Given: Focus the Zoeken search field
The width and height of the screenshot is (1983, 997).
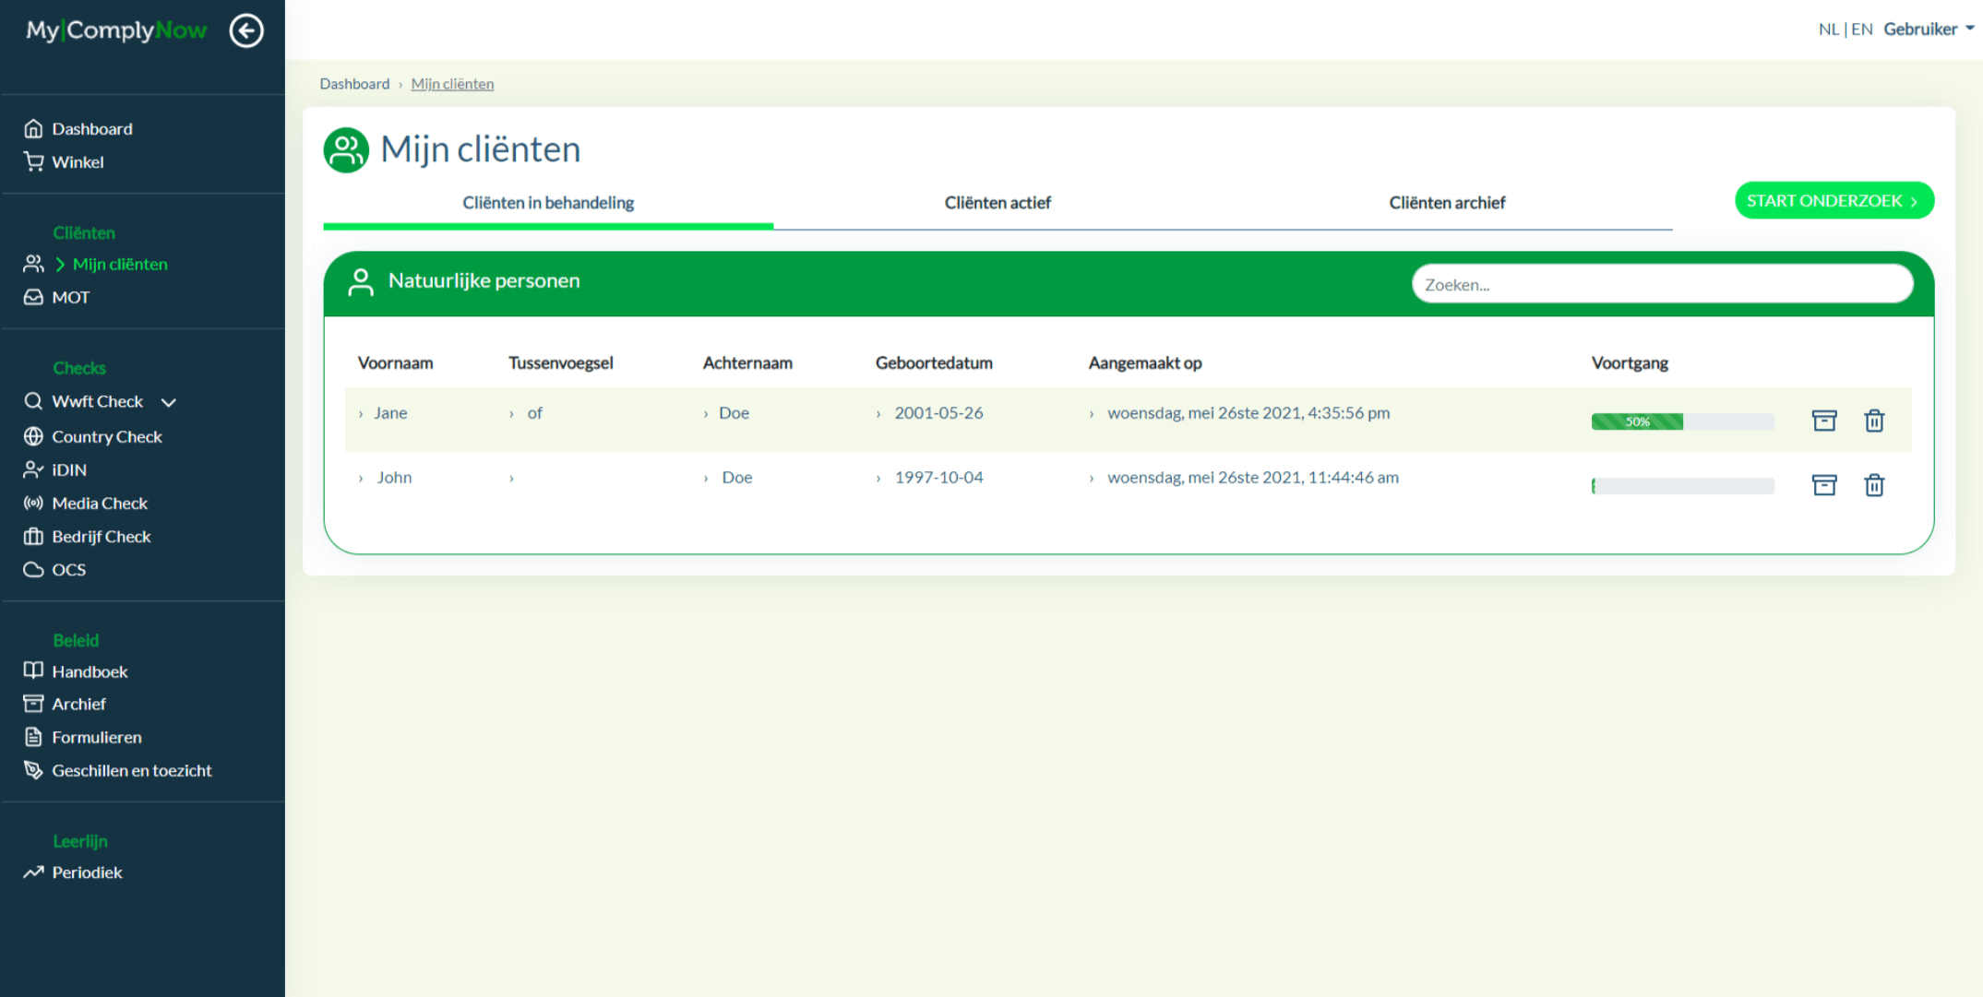Looking at the screenshot, I should click(x=1661, y=284).
